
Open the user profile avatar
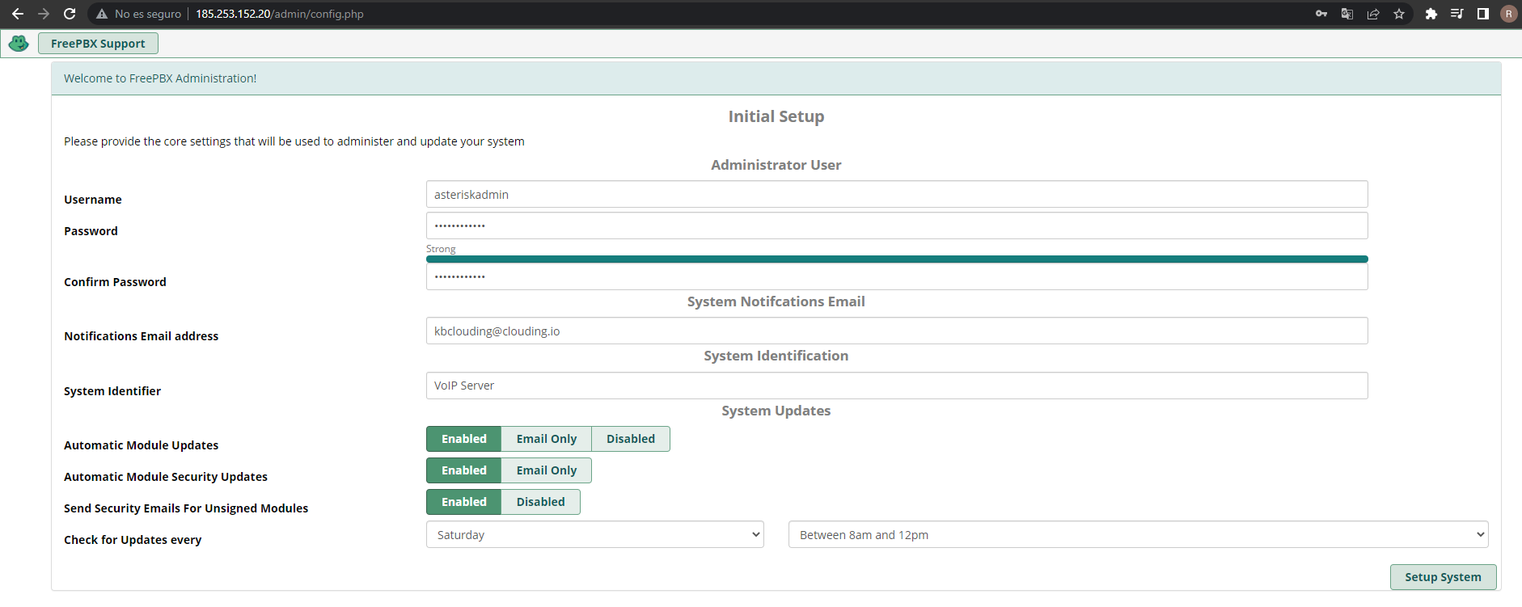tap(1508, 14)
